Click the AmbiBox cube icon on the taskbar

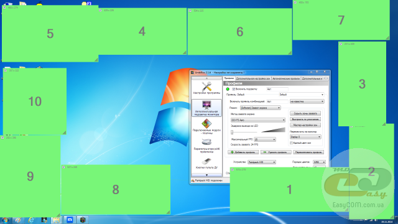(x=83, y=220)
